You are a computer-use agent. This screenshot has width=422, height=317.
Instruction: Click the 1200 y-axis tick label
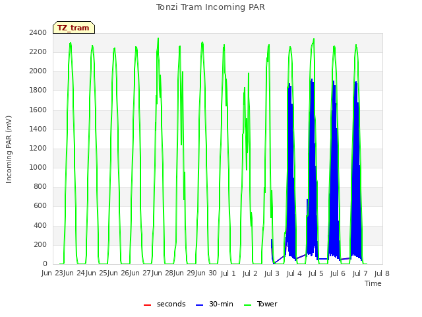[38, 148]
